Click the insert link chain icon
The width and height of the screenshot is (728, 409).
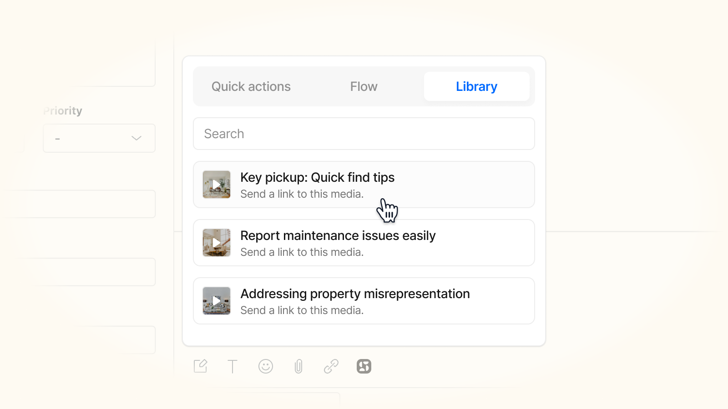tap(331, 366)
